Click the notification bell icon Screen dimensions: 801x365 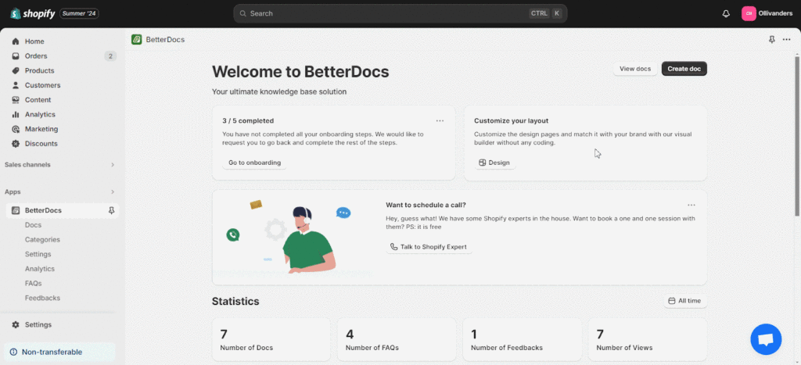click(x=726, y=13)
